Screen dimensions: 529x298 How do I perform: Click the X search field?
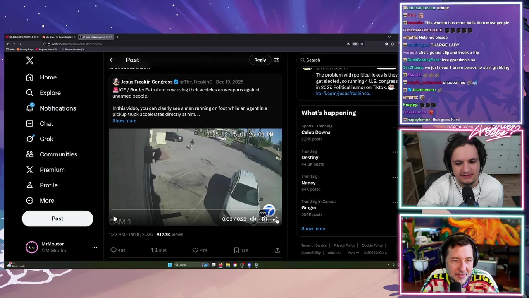(x=347, y=60)
